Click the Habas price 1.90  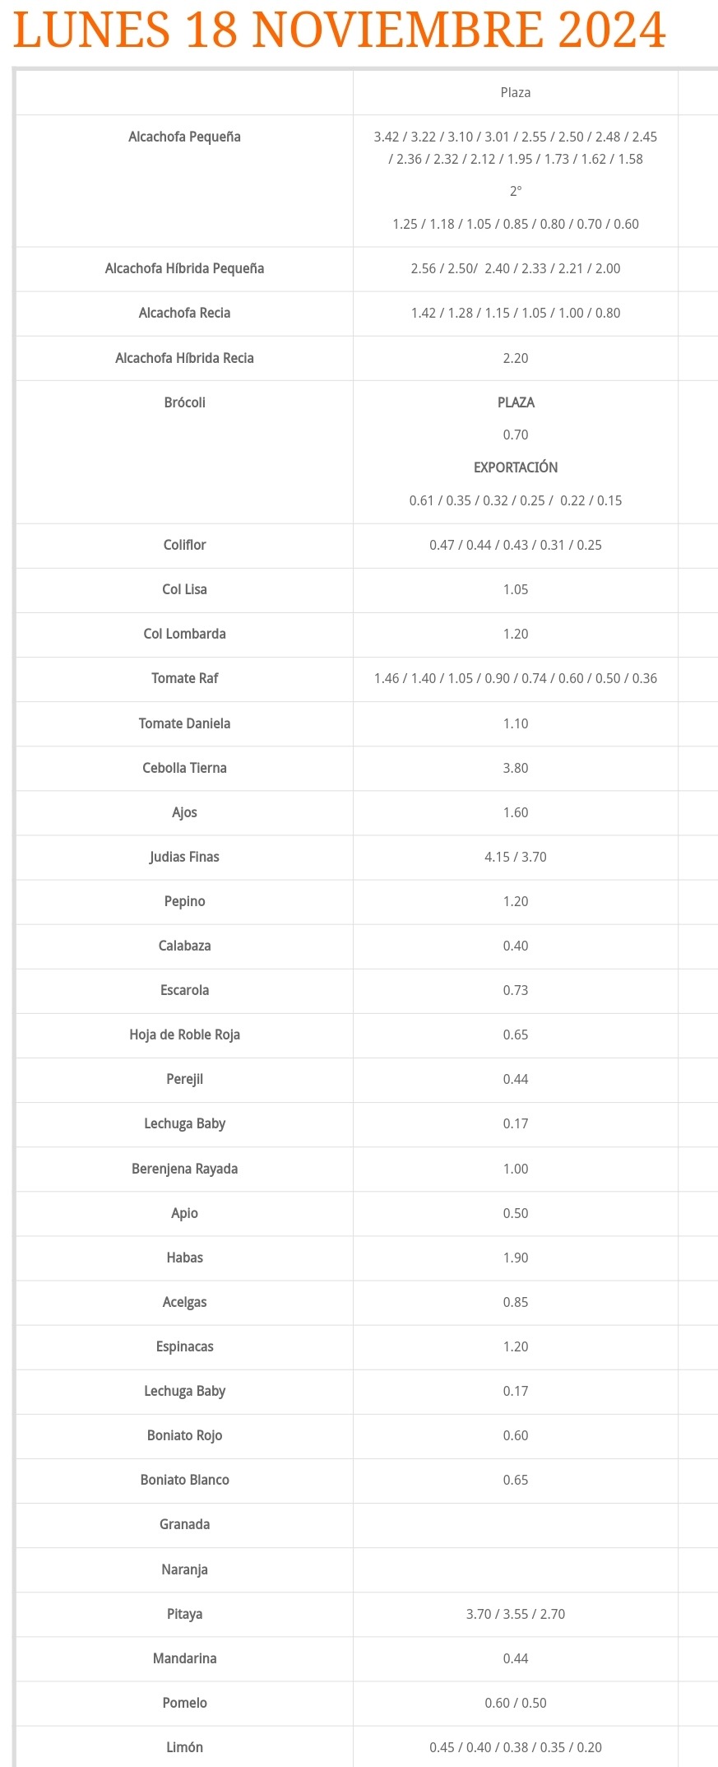(516, 1258)
